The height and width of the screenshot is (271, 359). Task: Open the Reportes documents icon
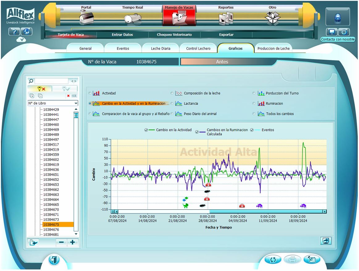[226, 18]
